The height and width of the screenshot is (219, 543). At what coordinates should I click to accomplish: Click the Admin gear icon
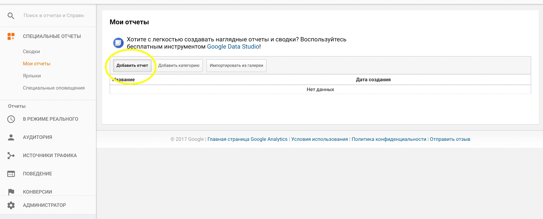[11, 205]
